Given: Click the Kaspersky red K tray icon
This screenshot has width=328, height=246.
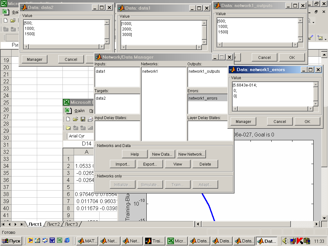Looking at the screenshot, I should (300, 241).
